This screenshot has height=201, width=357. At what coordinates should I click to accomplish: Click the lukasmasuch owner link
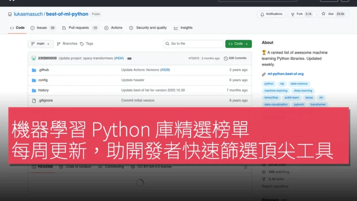28,14
